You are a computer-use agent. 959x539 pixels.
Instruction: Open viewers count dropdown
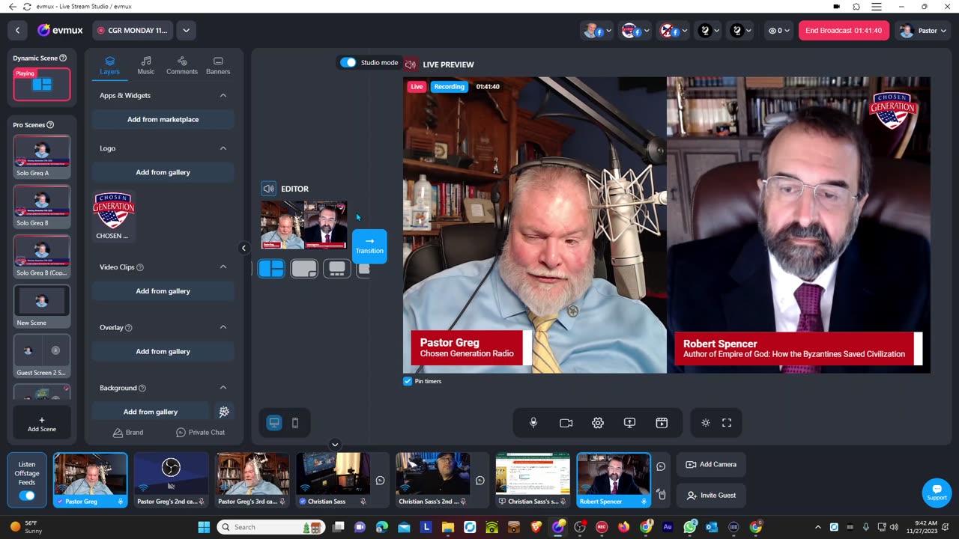click(x=779, y=31)
